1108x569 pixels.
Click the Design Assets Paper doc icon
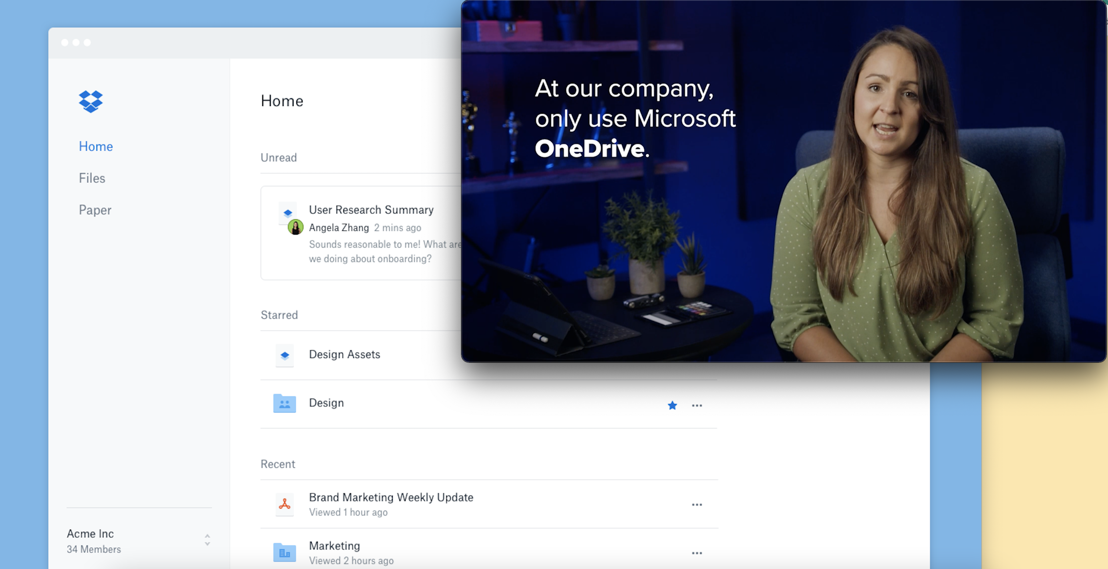284,355
